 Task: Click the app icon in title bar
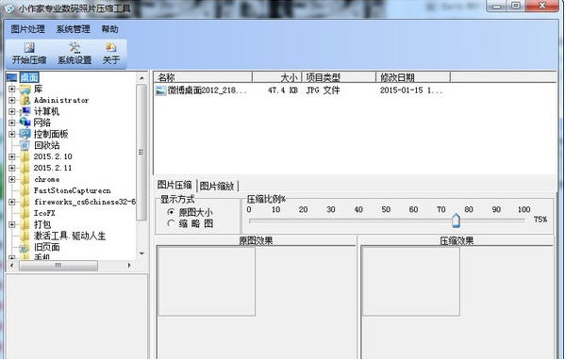click(9, 8)
